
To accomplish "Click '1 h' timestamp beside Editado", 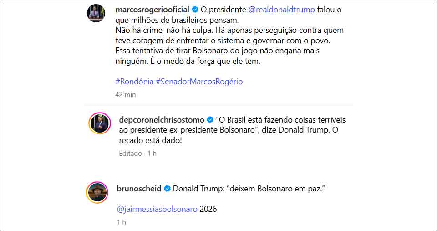I will [x=152, y=154].
